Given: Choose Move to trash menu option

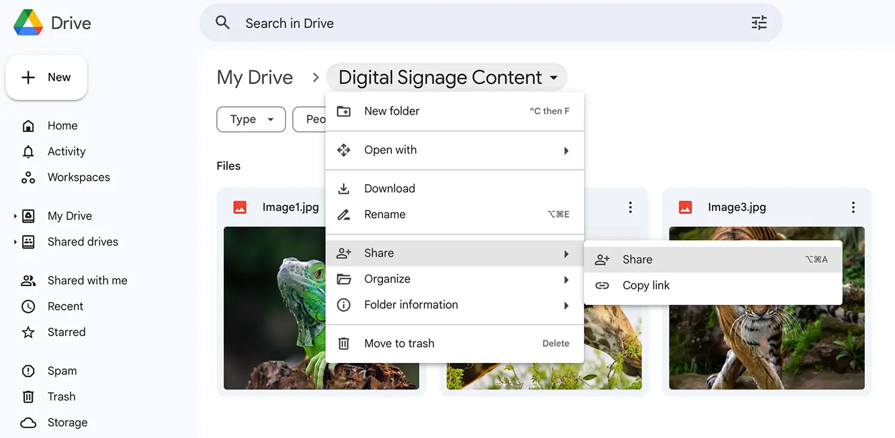Looking at the screenshot, I should click(x=399, y=343).
